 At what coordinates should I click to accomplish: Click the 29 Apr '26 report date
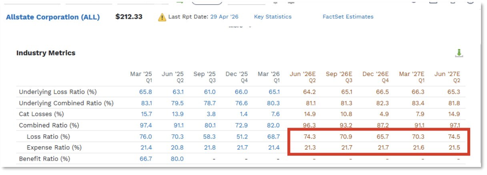pos(224,17)
